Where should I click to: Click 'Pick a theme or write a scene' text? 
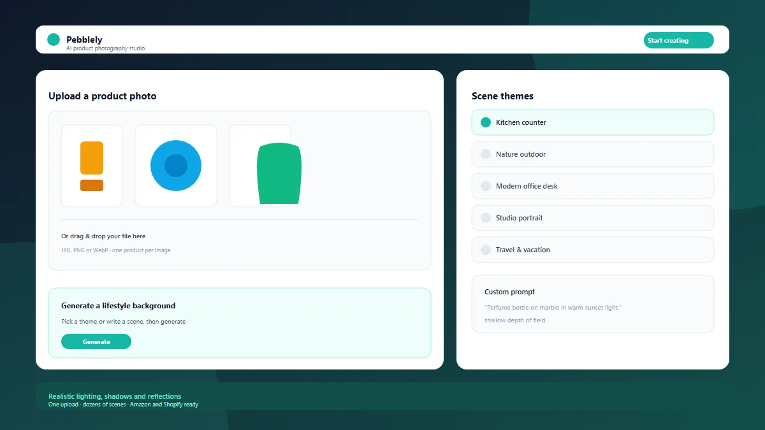pyautogui.click(x=124, y=322)
